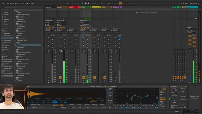Stop playback with the Stop button
The image size is (202, 114).
(86, 3)
